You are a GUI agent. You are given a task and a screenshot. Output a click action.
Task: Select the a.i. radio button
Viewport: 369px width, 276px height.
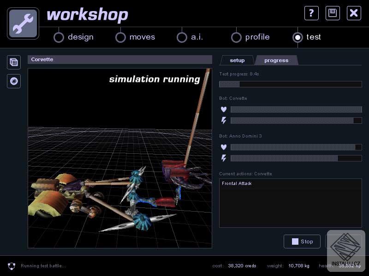click(182, 37)
